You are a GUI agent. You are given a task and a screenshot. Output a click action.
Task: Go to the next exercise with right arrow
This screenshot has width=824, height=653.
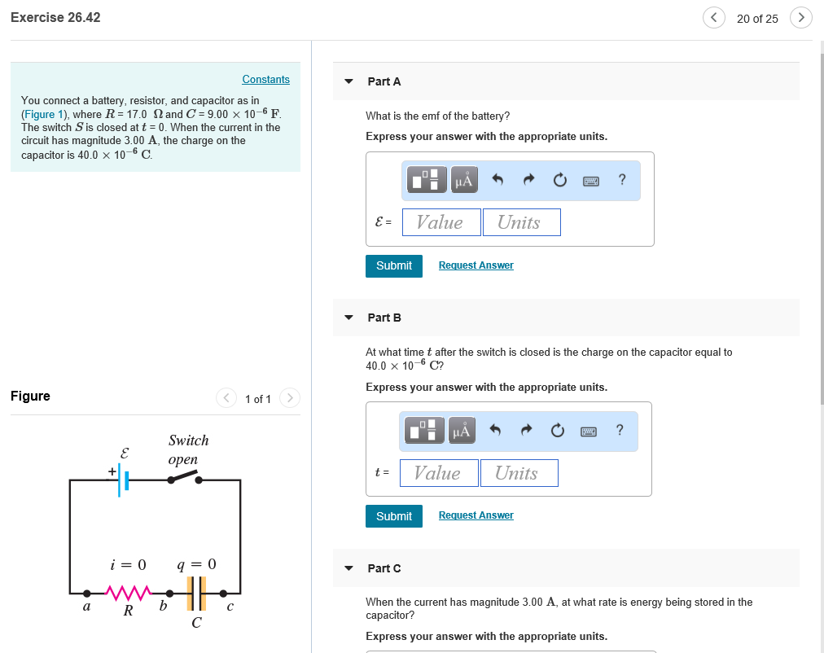click(x=800, y=17)
